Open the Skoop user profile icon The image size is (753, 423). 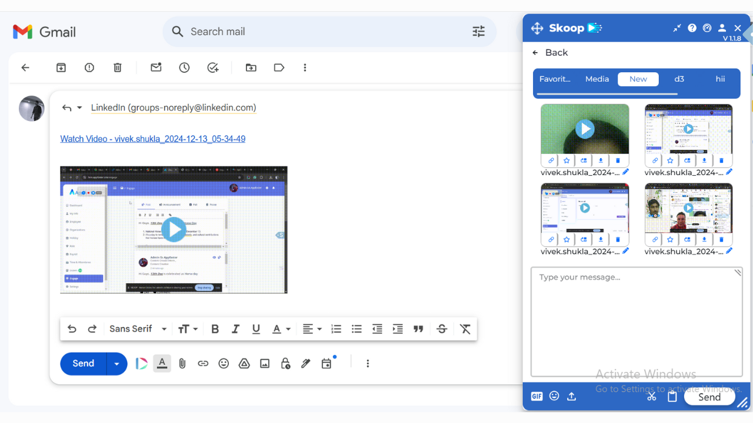pos(722,28)
